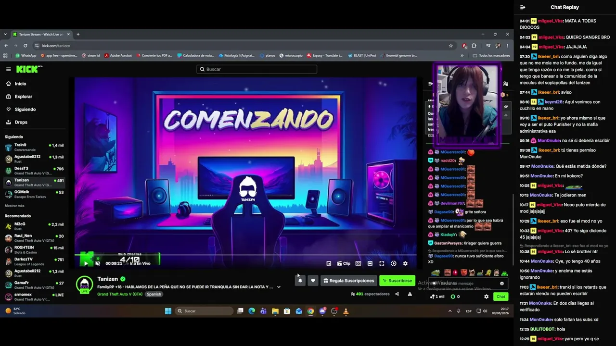Image resolution: width=616 pixels, height=346 pixels.
Task: Click Mostrar más under followed channels
Action: [x=14, y=206]
